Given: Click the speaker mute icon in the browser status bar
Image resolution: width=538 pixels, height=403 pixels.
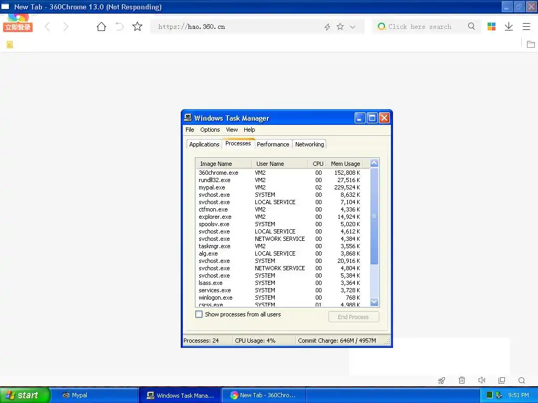Looking at the screenshot, I should pos(482,380).
